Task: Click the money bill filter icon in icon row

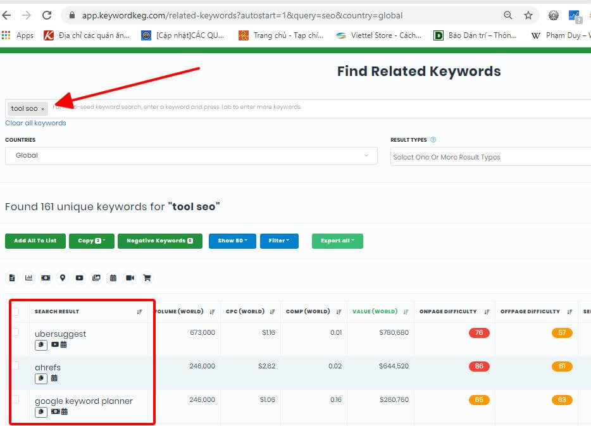Action: (46, 278)
